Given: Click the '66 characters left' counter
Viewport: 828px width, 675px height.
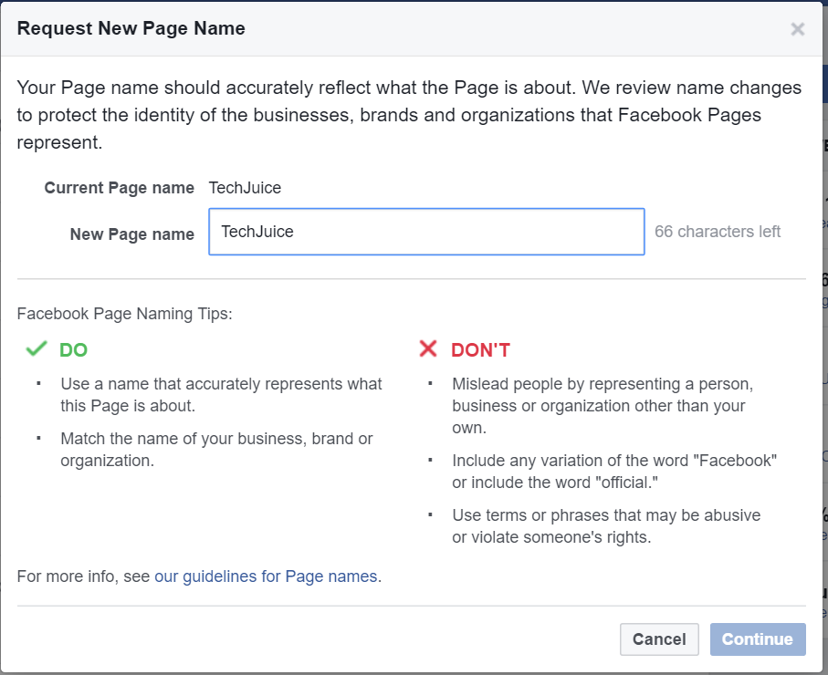Looking at the screenshot, I should pyautogui.click(x=717, y=232).
